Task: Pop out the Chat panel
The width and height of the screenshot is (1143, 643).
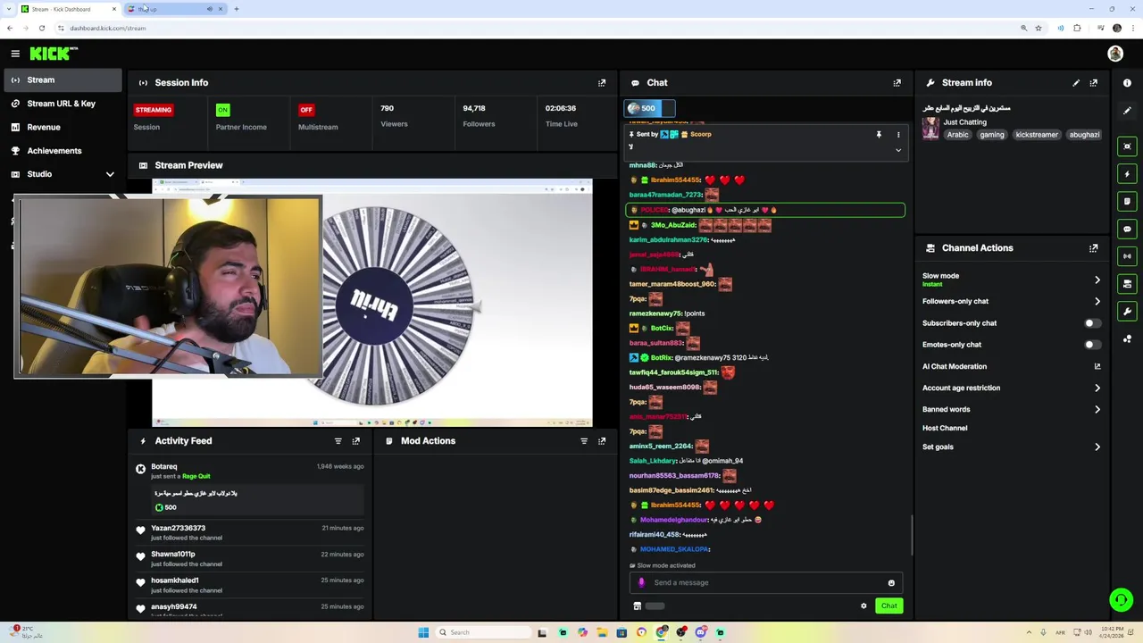Action: pos(897,82)
